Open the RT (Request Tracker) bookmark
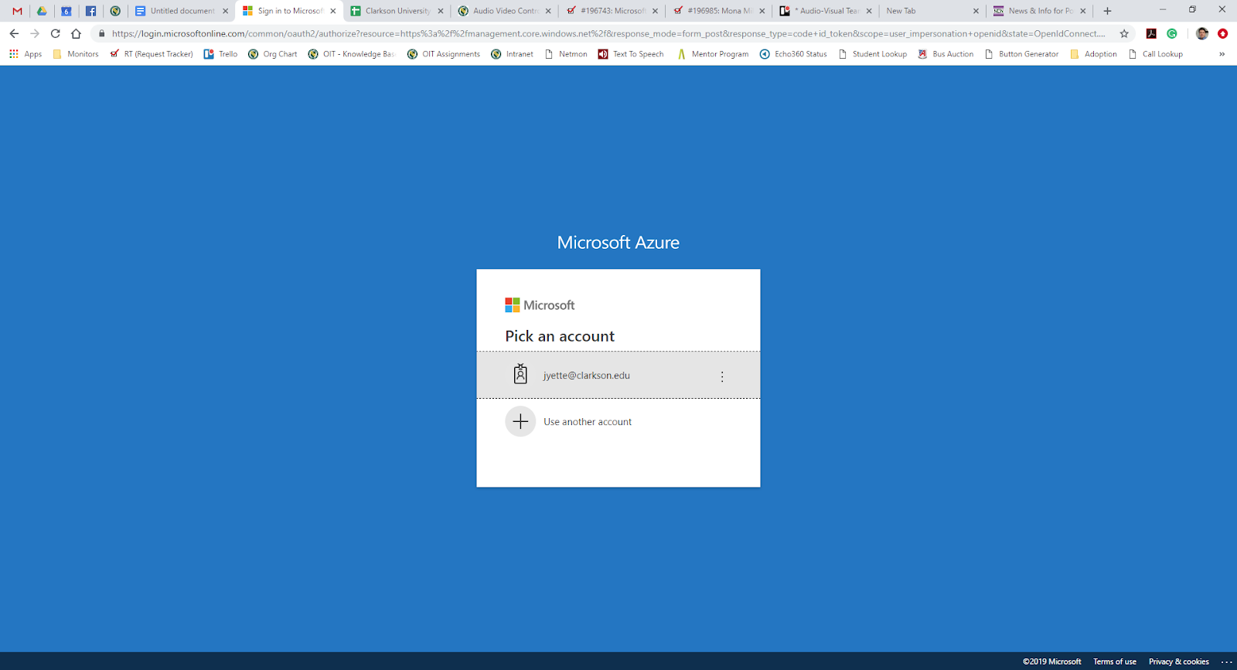This screenshot has width=1237, height=670. 152,54
